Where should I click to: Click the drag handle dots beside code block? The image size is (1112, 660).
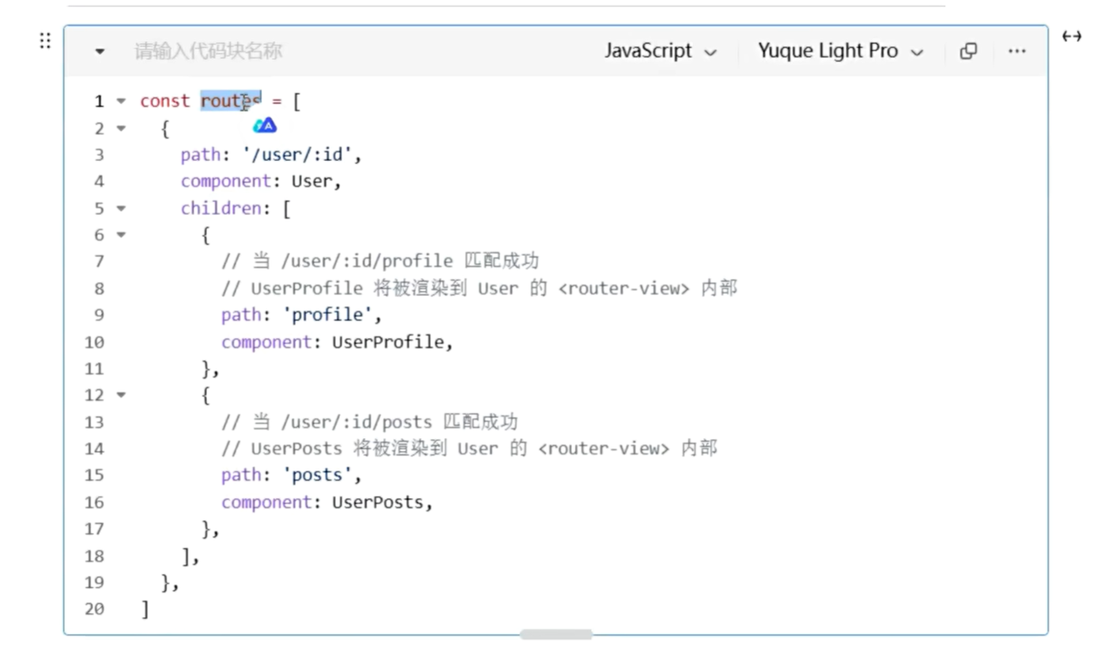tap(45, 41)
